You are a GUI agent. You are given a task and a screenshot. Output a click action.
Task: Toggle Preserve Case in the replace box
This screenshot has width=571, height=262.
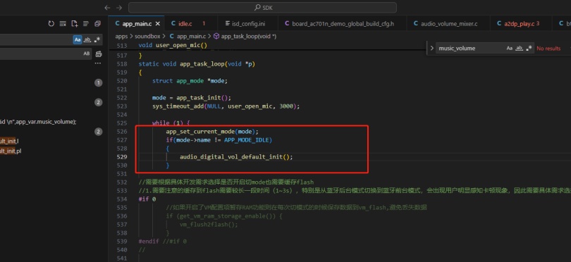[86, 54]
